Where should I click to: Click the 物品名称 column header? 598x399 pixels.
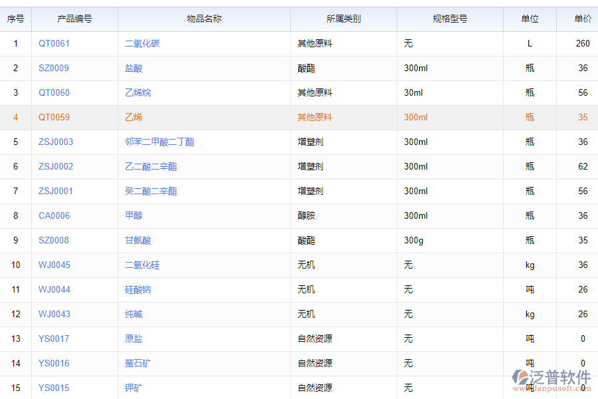point(203,19)
